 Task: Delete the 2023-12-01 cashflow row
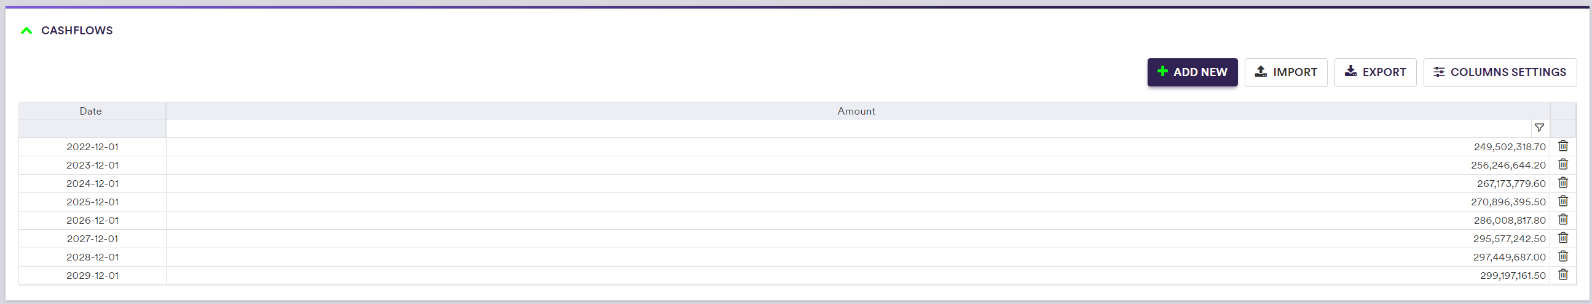(1563, 165)
